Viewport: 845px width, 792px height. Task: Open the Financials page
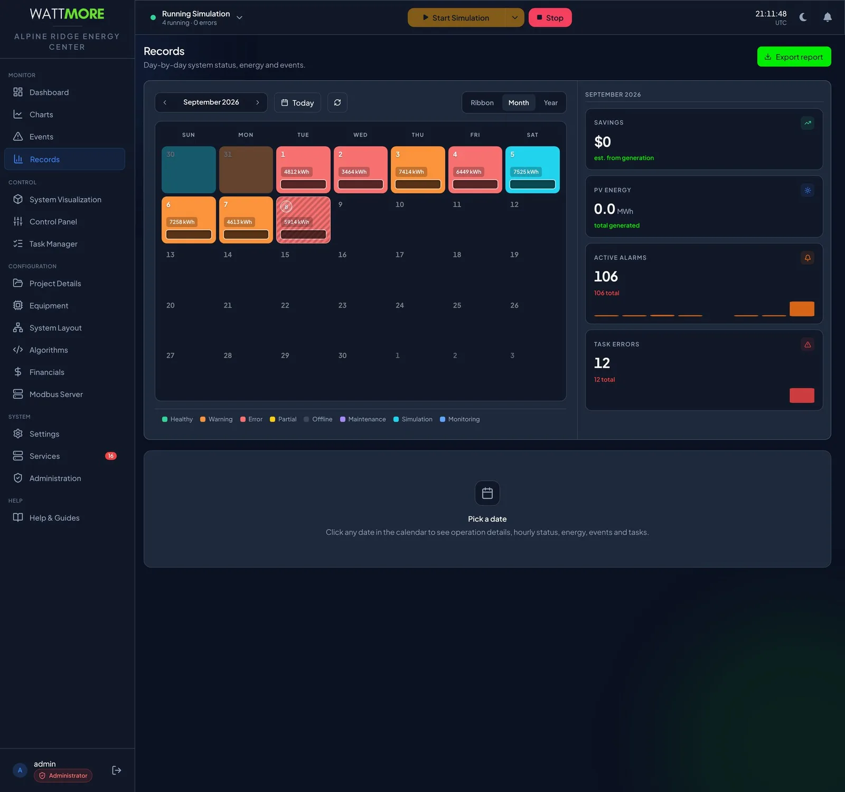point(64,372)
